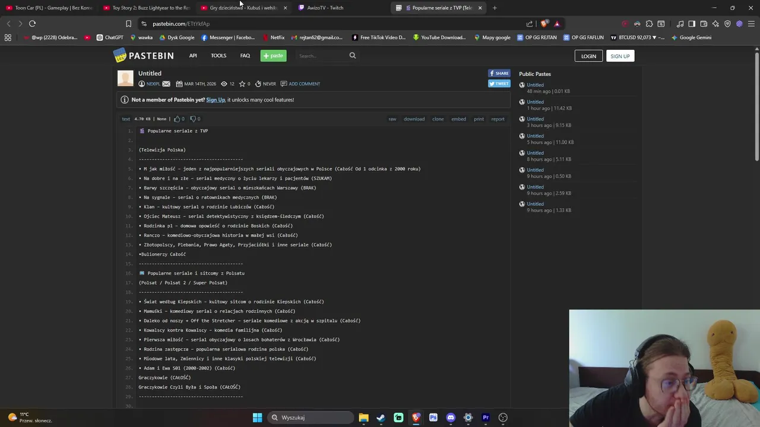Click the star rating icon

coord(242,84)
